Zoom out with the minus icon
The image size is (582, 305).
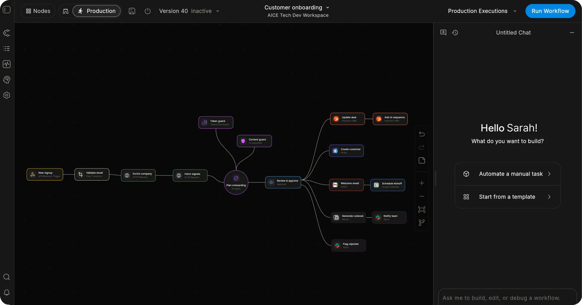click(422, 197)
